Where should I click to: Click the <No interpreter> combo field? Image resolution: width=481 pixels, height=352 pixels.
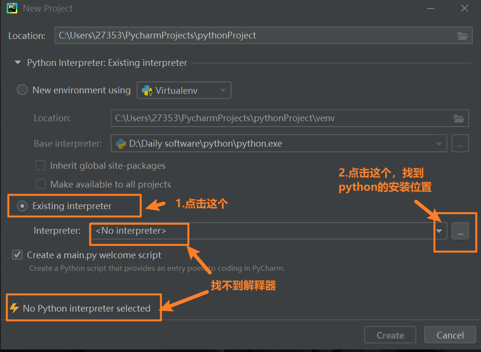click(x=268, y=231)
